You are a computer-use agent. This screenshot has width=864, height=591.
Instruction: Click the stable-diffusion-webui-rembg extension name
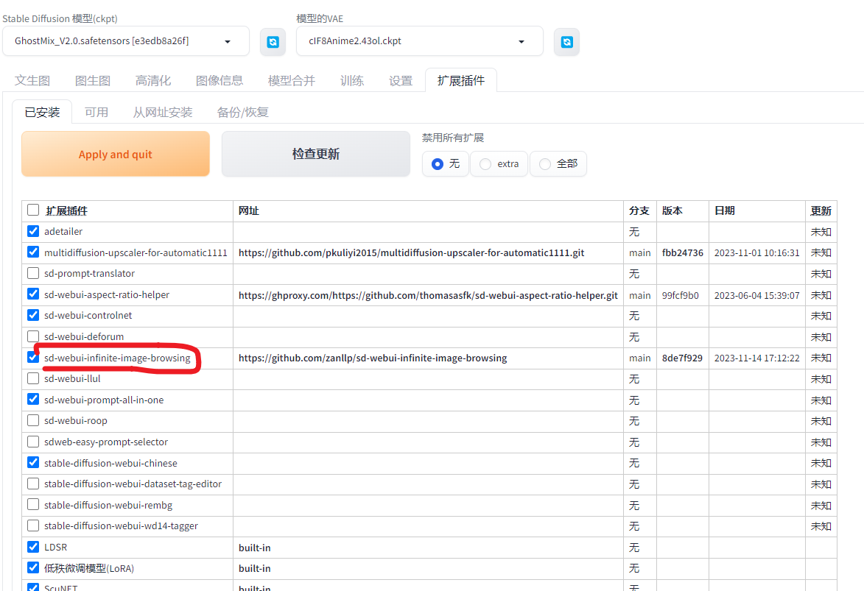click(108, 505)
